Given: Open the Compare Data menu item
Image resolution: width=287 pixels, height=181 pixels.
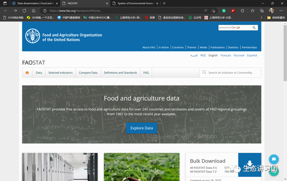Looking at the screenshot, I should [88, 73].
